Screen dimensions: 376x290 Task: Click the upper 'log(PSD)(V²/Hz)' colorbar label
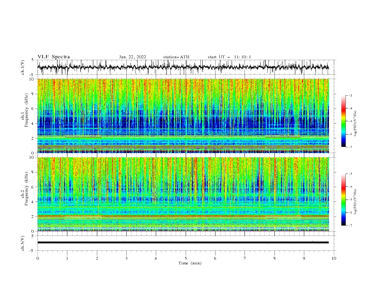(x=356, y=124)
